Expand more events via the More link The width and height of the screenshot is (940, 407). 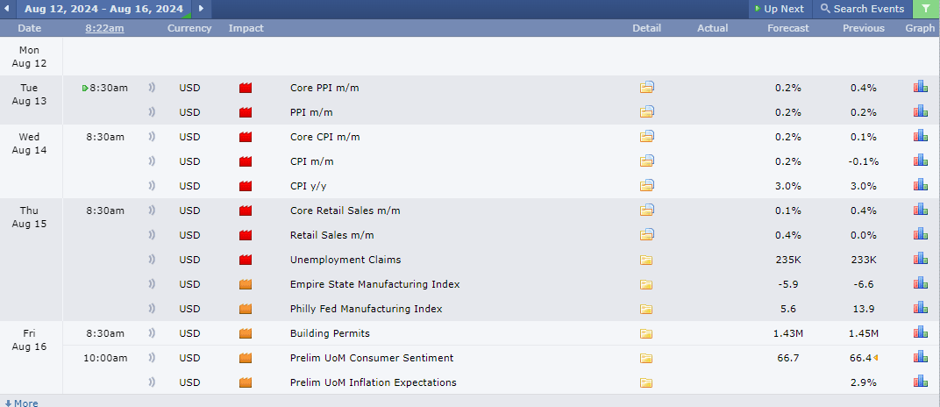(21, 403)
